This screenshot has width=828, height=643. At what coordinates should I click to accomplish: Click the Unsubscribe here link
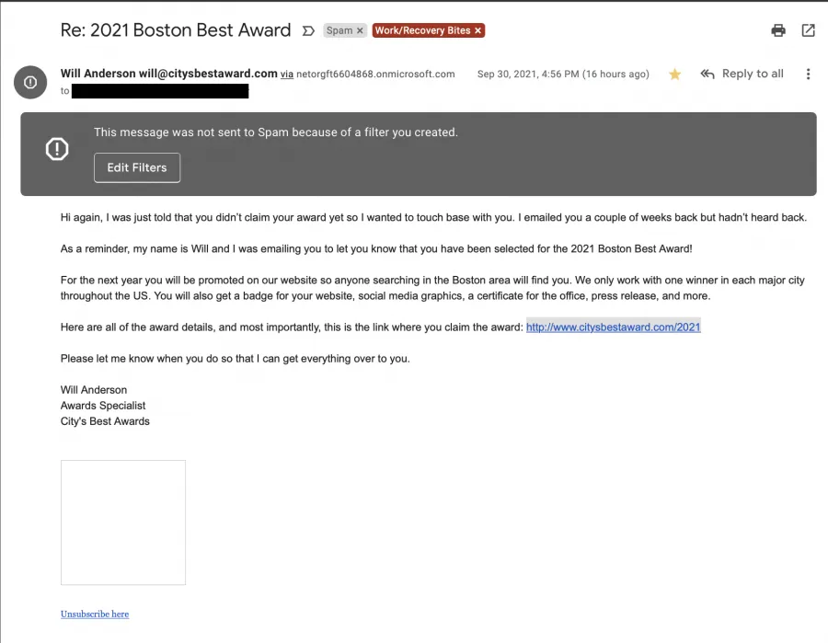point(95,614)
